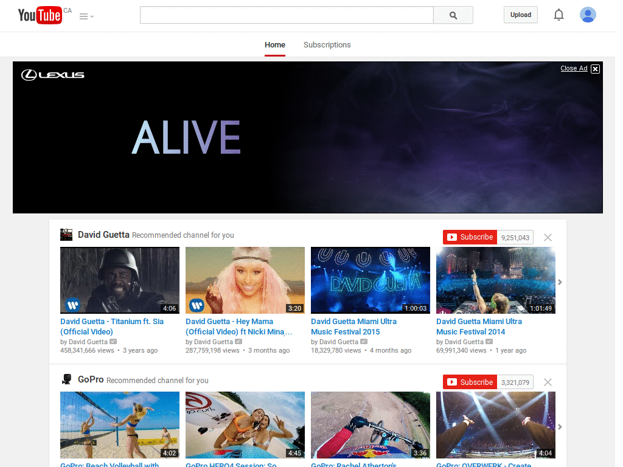This screenshot has height=467, width=623.
Task: Show next David Guetta videos arrow
Action: point(560,282)
